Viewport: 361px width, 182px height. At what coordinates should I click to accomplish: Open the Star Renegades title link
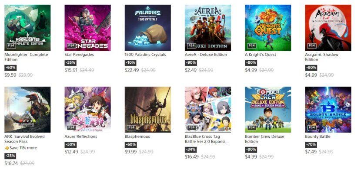coord(79,55)
